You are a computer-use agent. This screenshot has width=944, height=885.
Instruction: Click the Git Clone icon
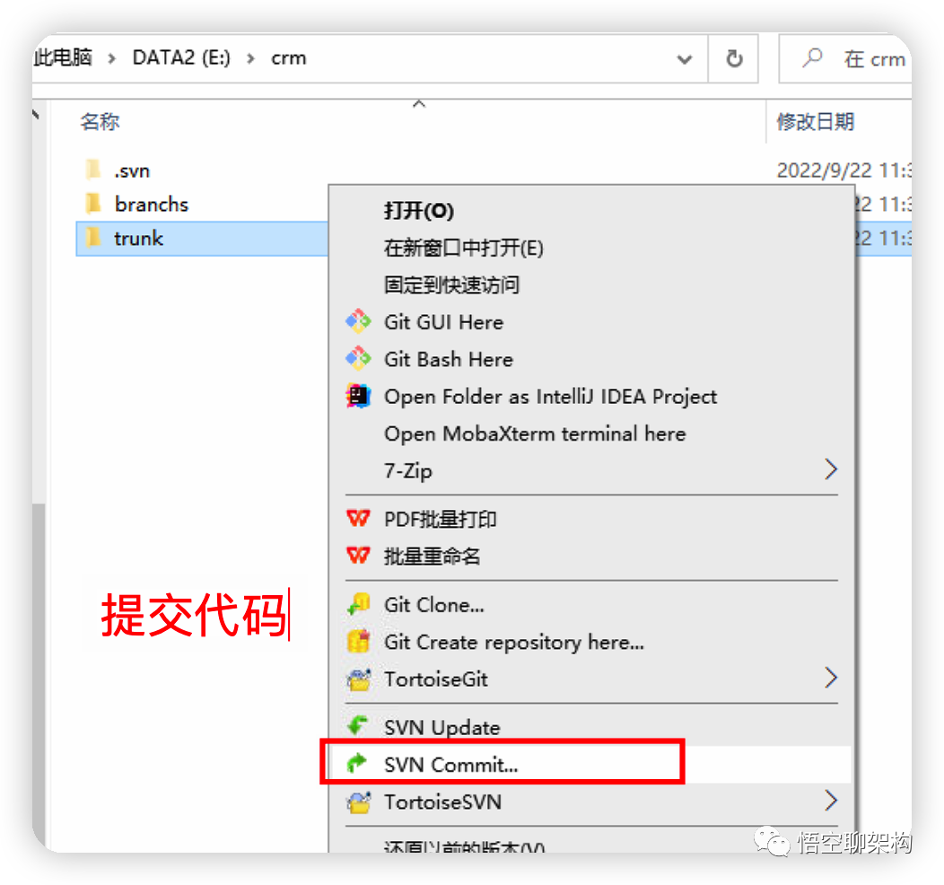point(358,604)
